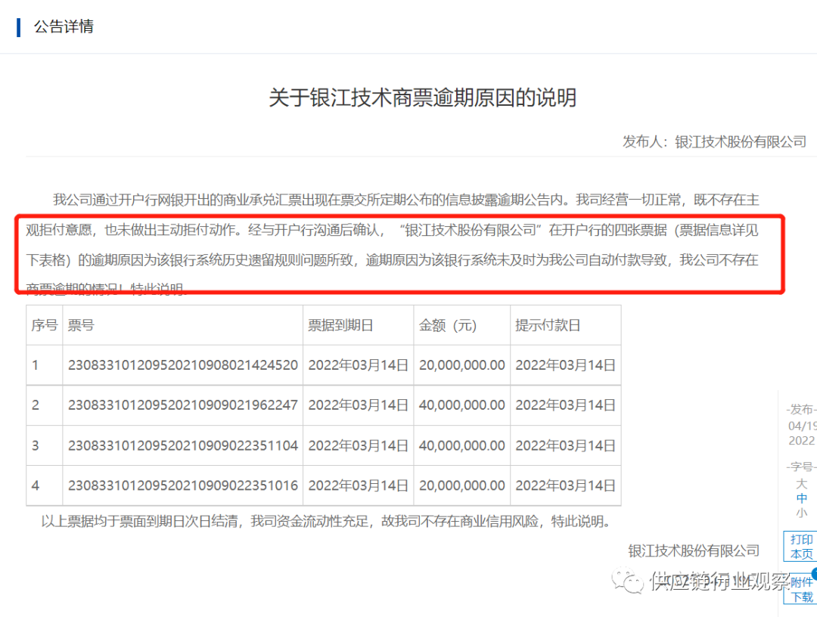Select the 票据到期日 date in row 4
The height and width of the screenshot is (617, 817).
pos(358,485)
